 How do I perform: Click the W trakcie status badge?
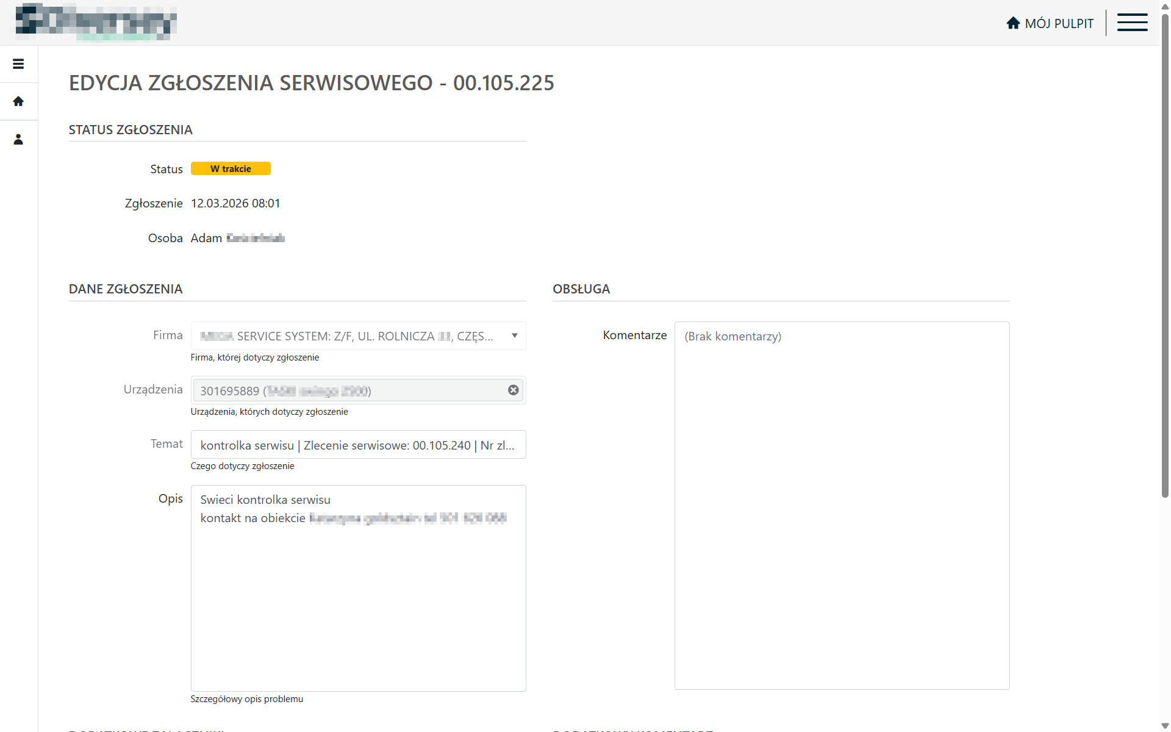click(231, 169)
